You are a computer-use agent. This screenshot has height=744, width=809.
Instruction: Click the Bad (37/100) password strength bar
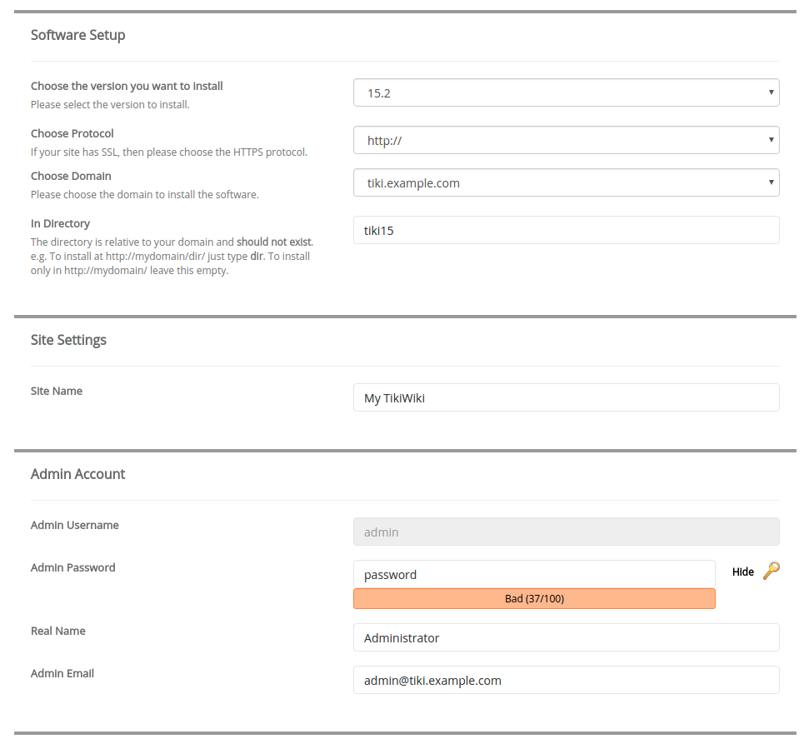pyautogui.click(x=533, y=598)
